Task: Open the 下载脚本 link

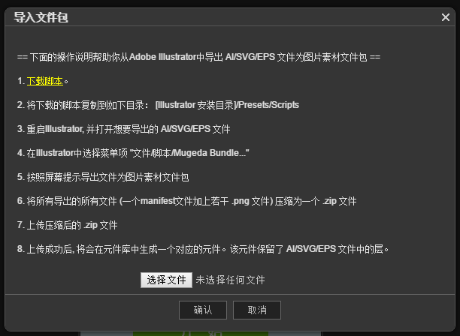Action: pos(45,81)
